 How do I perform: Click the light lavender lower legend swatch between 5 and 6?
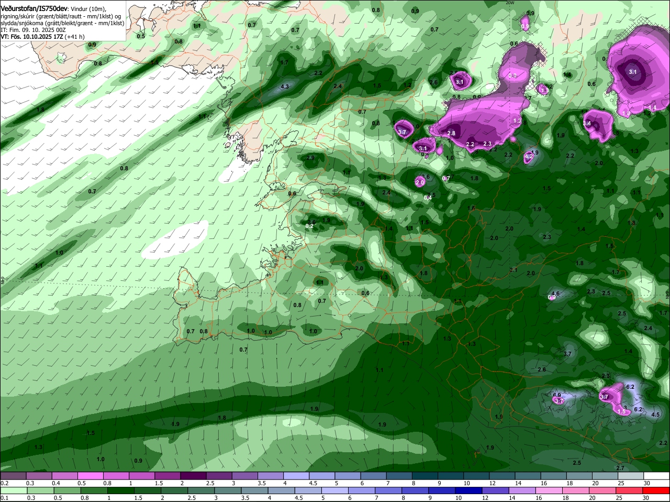pos(334,490)
